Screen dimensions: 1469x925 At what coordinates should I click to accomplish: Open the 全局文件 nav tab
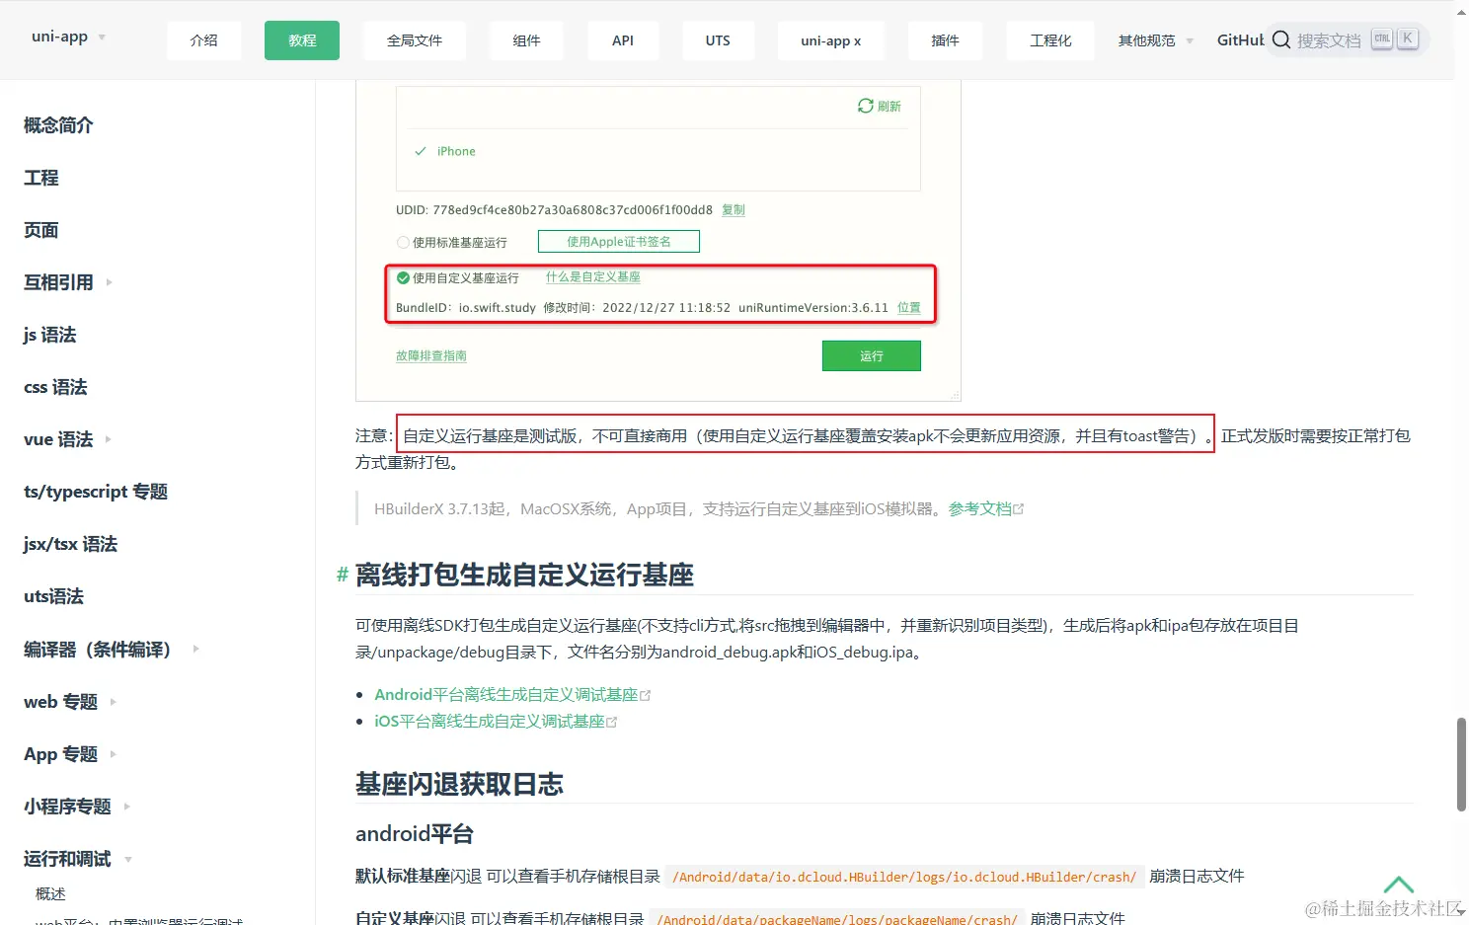pyautogui.click(x=415, y=40)
